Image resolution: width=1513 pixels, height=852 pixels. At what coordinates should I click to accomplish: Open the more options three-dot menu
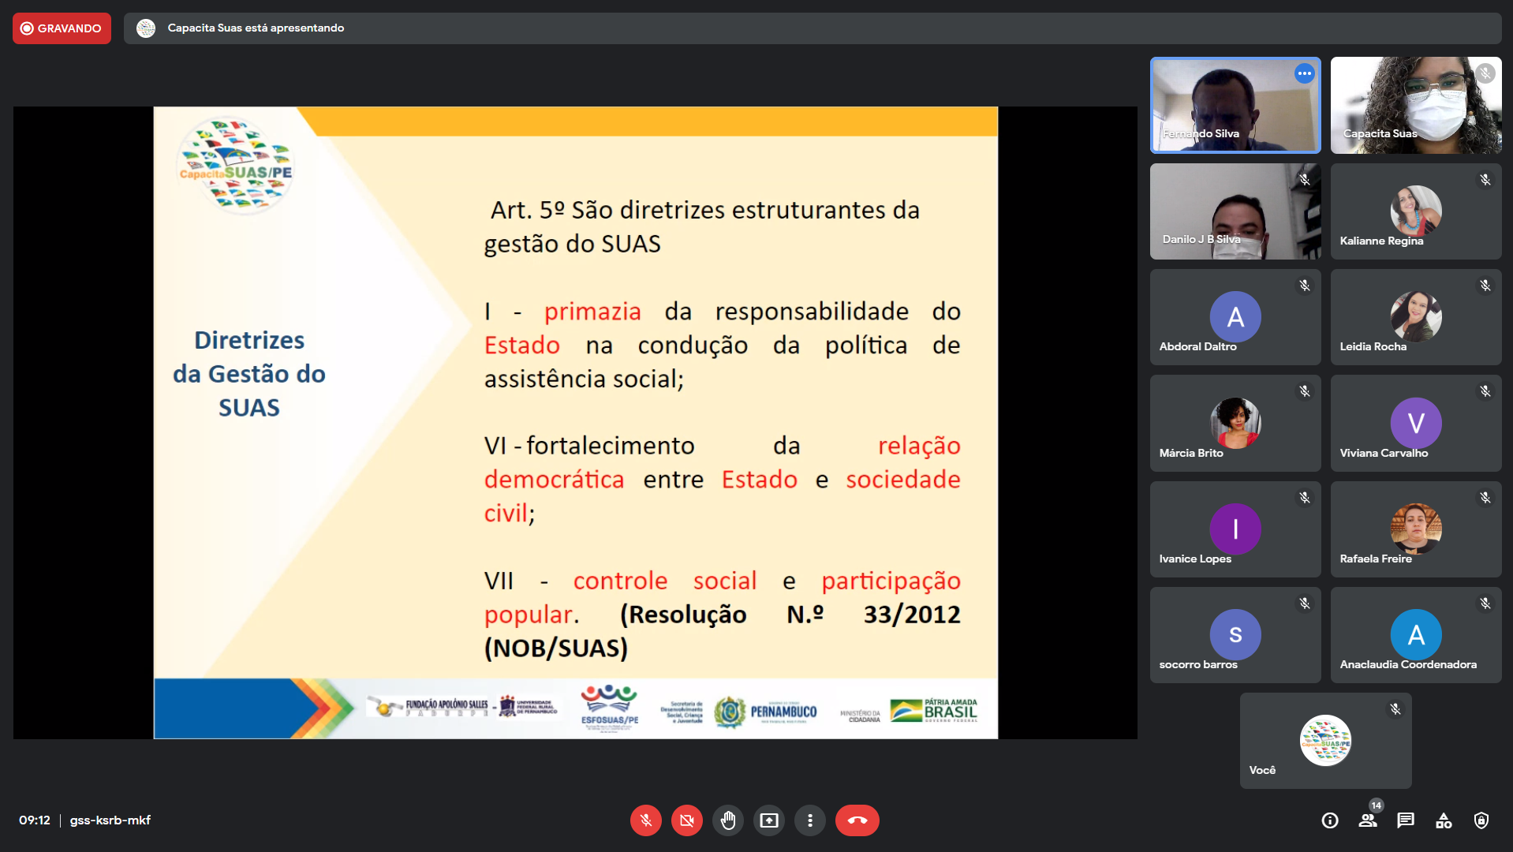tap(809, 820)
